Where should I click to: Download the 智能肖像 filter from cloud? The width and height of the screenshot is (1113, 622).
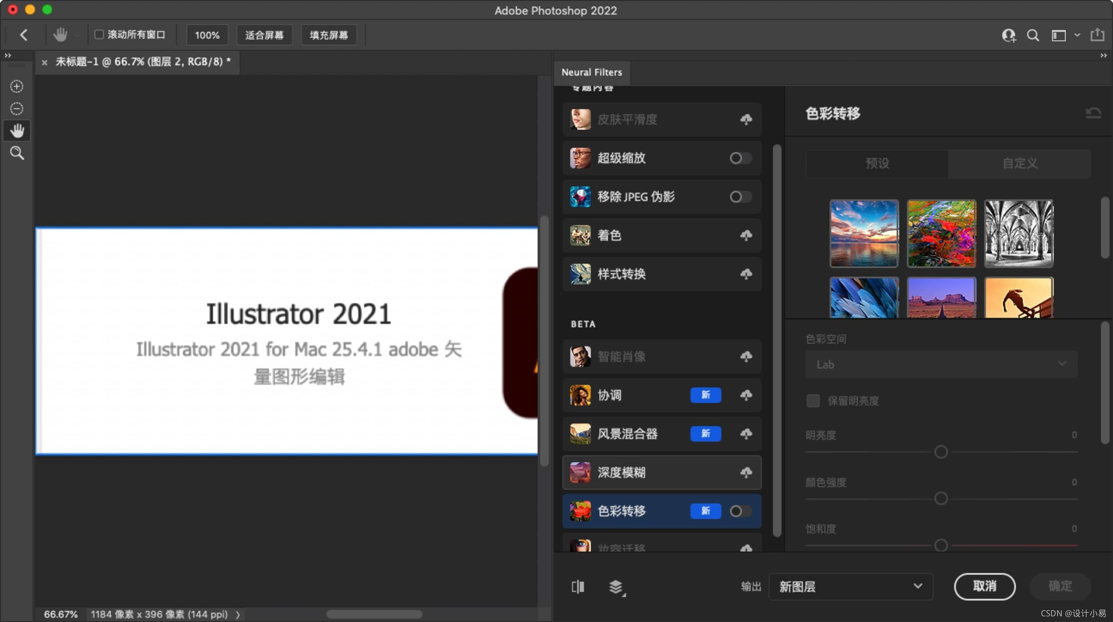(x=746, y=357)
